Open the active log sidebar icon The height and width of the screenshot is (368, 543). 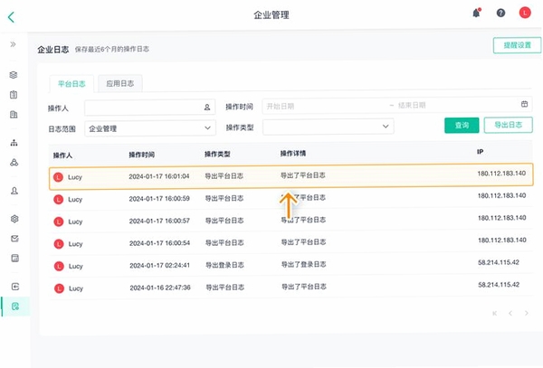tap(15, 307)
